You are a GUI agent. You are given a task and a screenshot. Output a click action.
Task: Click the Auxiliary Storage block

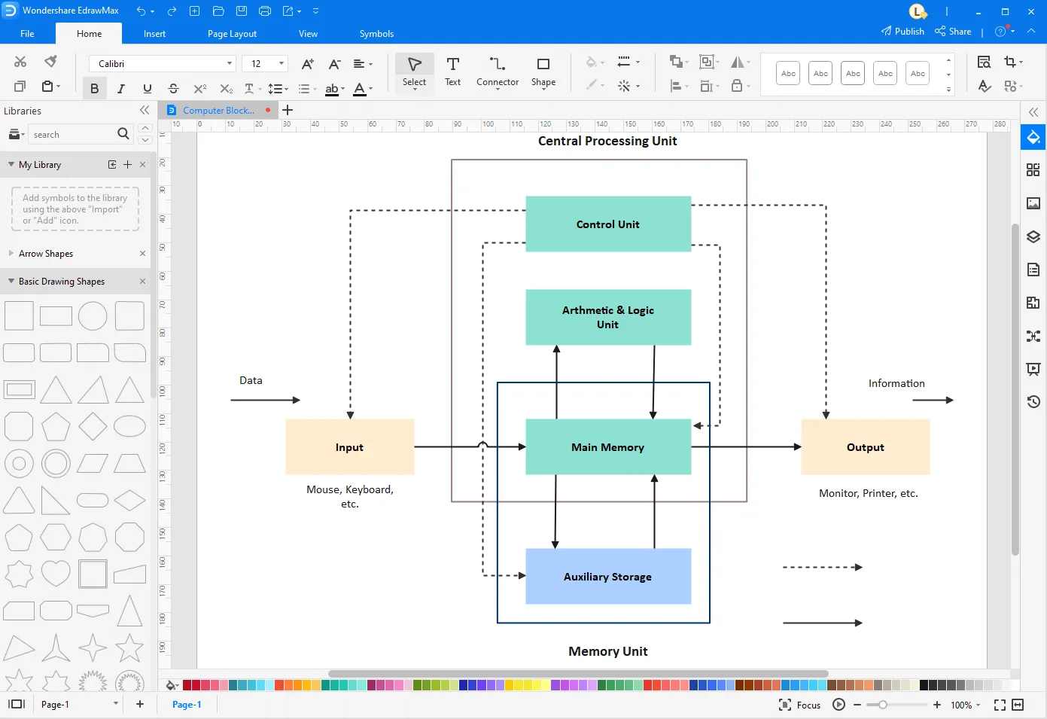coord(608,577)
